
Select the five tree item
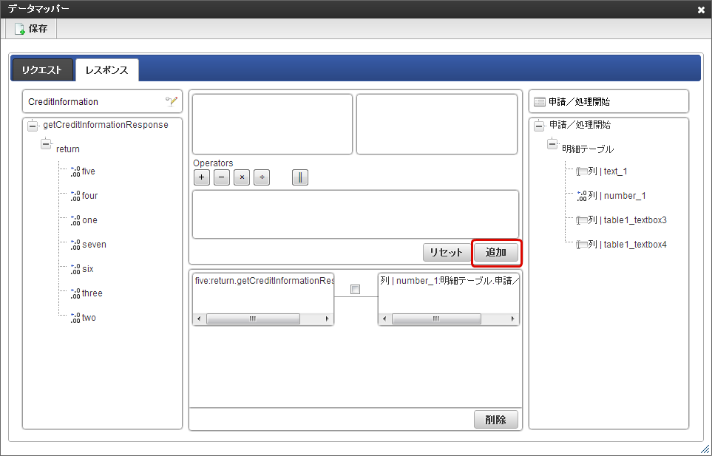pyautogui.click(x=89, y=171)
